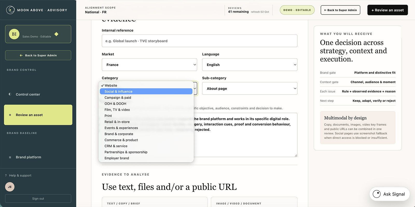Select Website in the category list
Image resolution: width=415 pixels, height=207 pixels.
pos(146,85)
